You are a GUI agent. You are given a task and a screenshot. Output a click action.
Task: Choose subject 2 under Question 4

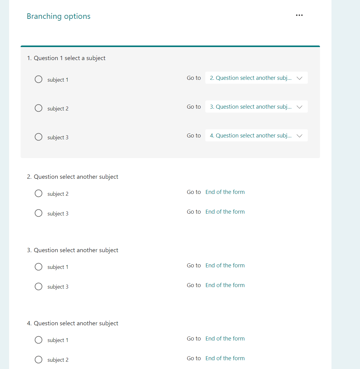39,360
